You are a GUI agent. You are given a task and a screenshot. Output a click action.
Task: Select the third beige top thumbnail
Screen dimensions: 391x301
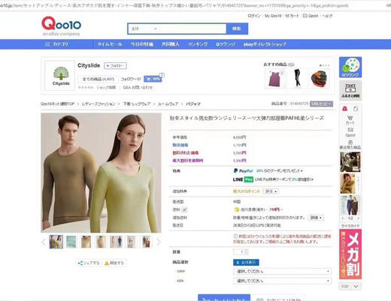tap(86, 242)
